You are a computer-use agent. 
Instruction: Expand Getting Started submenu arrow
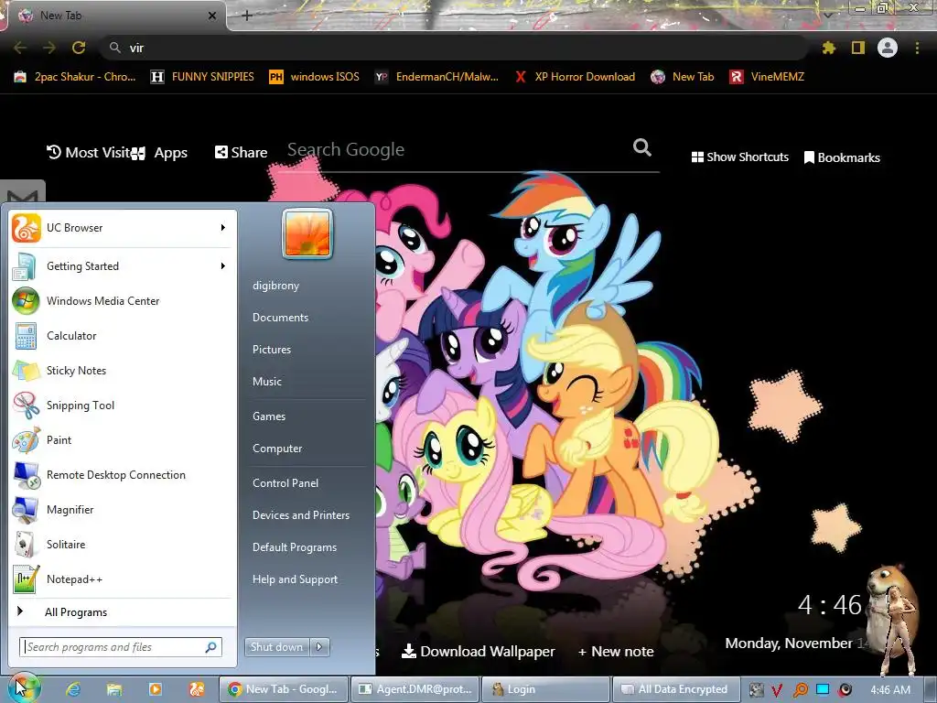tap(223, 266)
